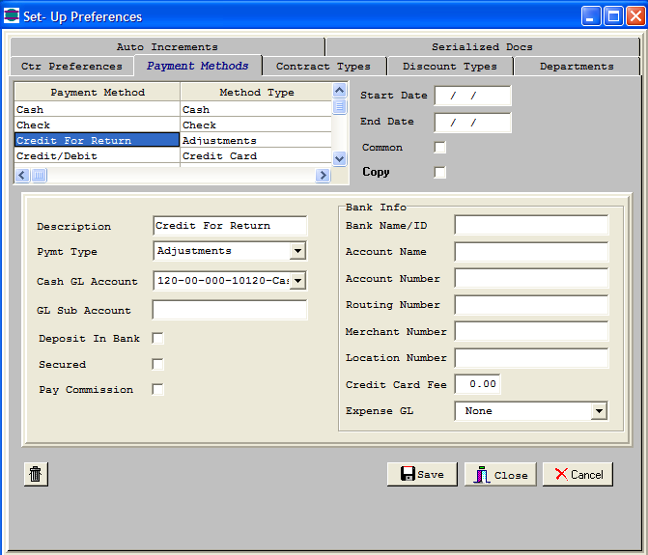Click the Save button with floppy disk
The width and height of the screenshot is (648, 555).
tap(422, 474)
